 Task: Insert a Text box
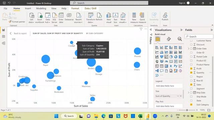coord(115,18)
